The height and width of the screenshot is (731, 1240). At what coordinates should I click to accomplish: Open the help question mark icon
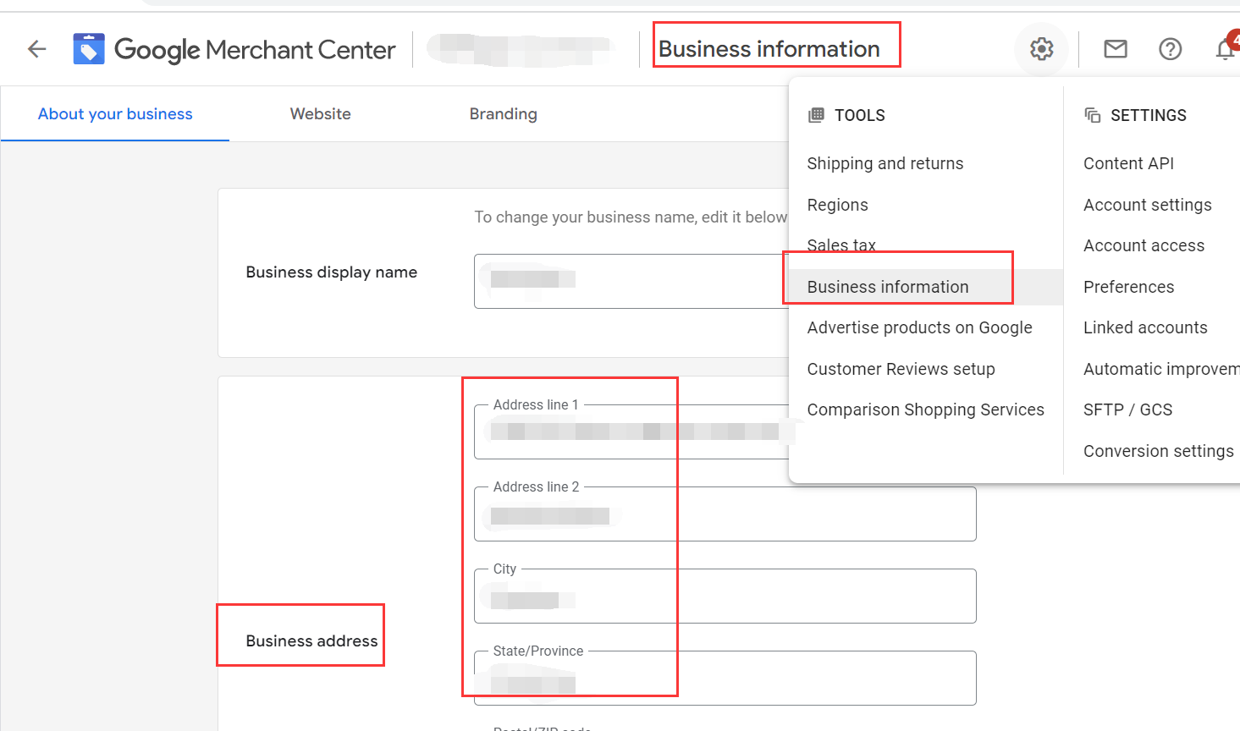click(1170, 48)
